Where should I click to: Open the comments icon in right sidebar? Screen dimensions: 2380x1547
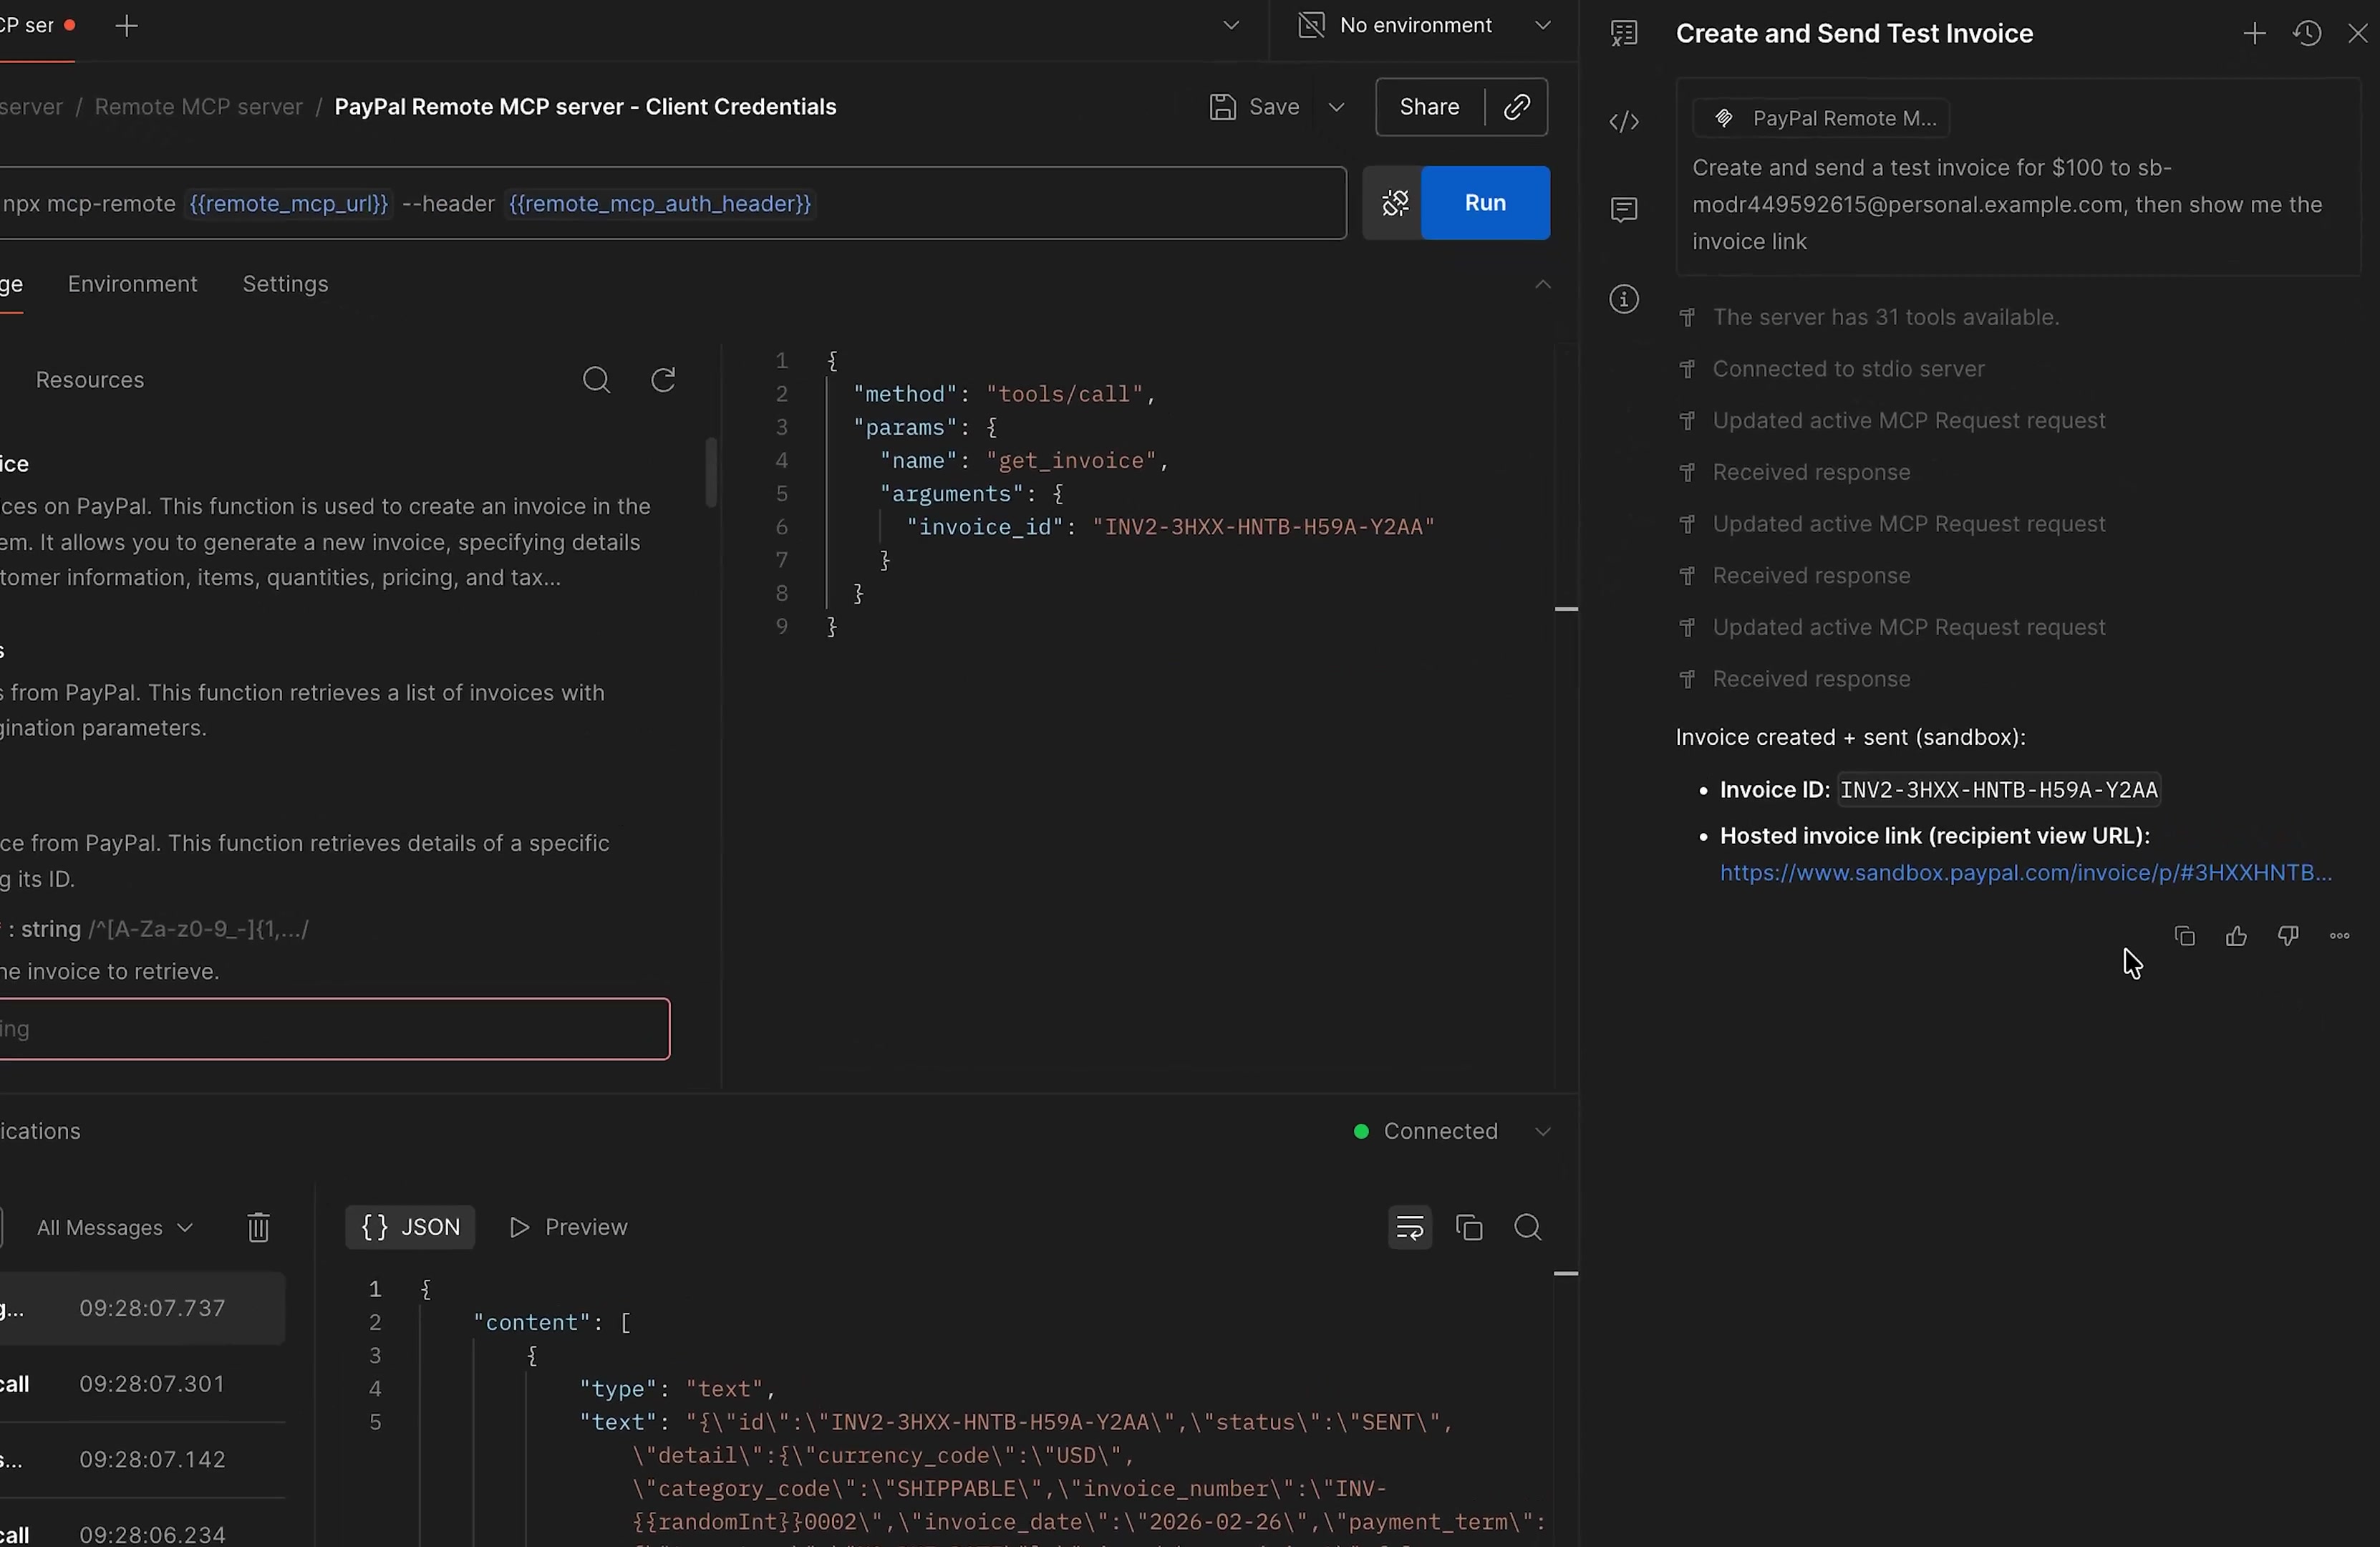[1624, 210]
